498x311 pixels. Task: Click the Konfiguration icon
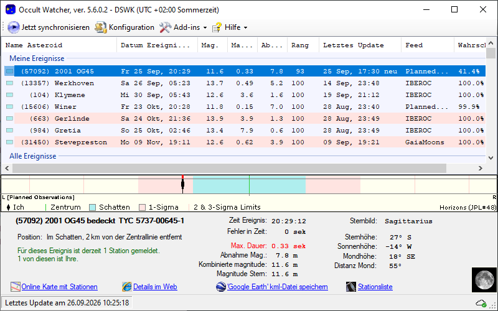(100, 27)
